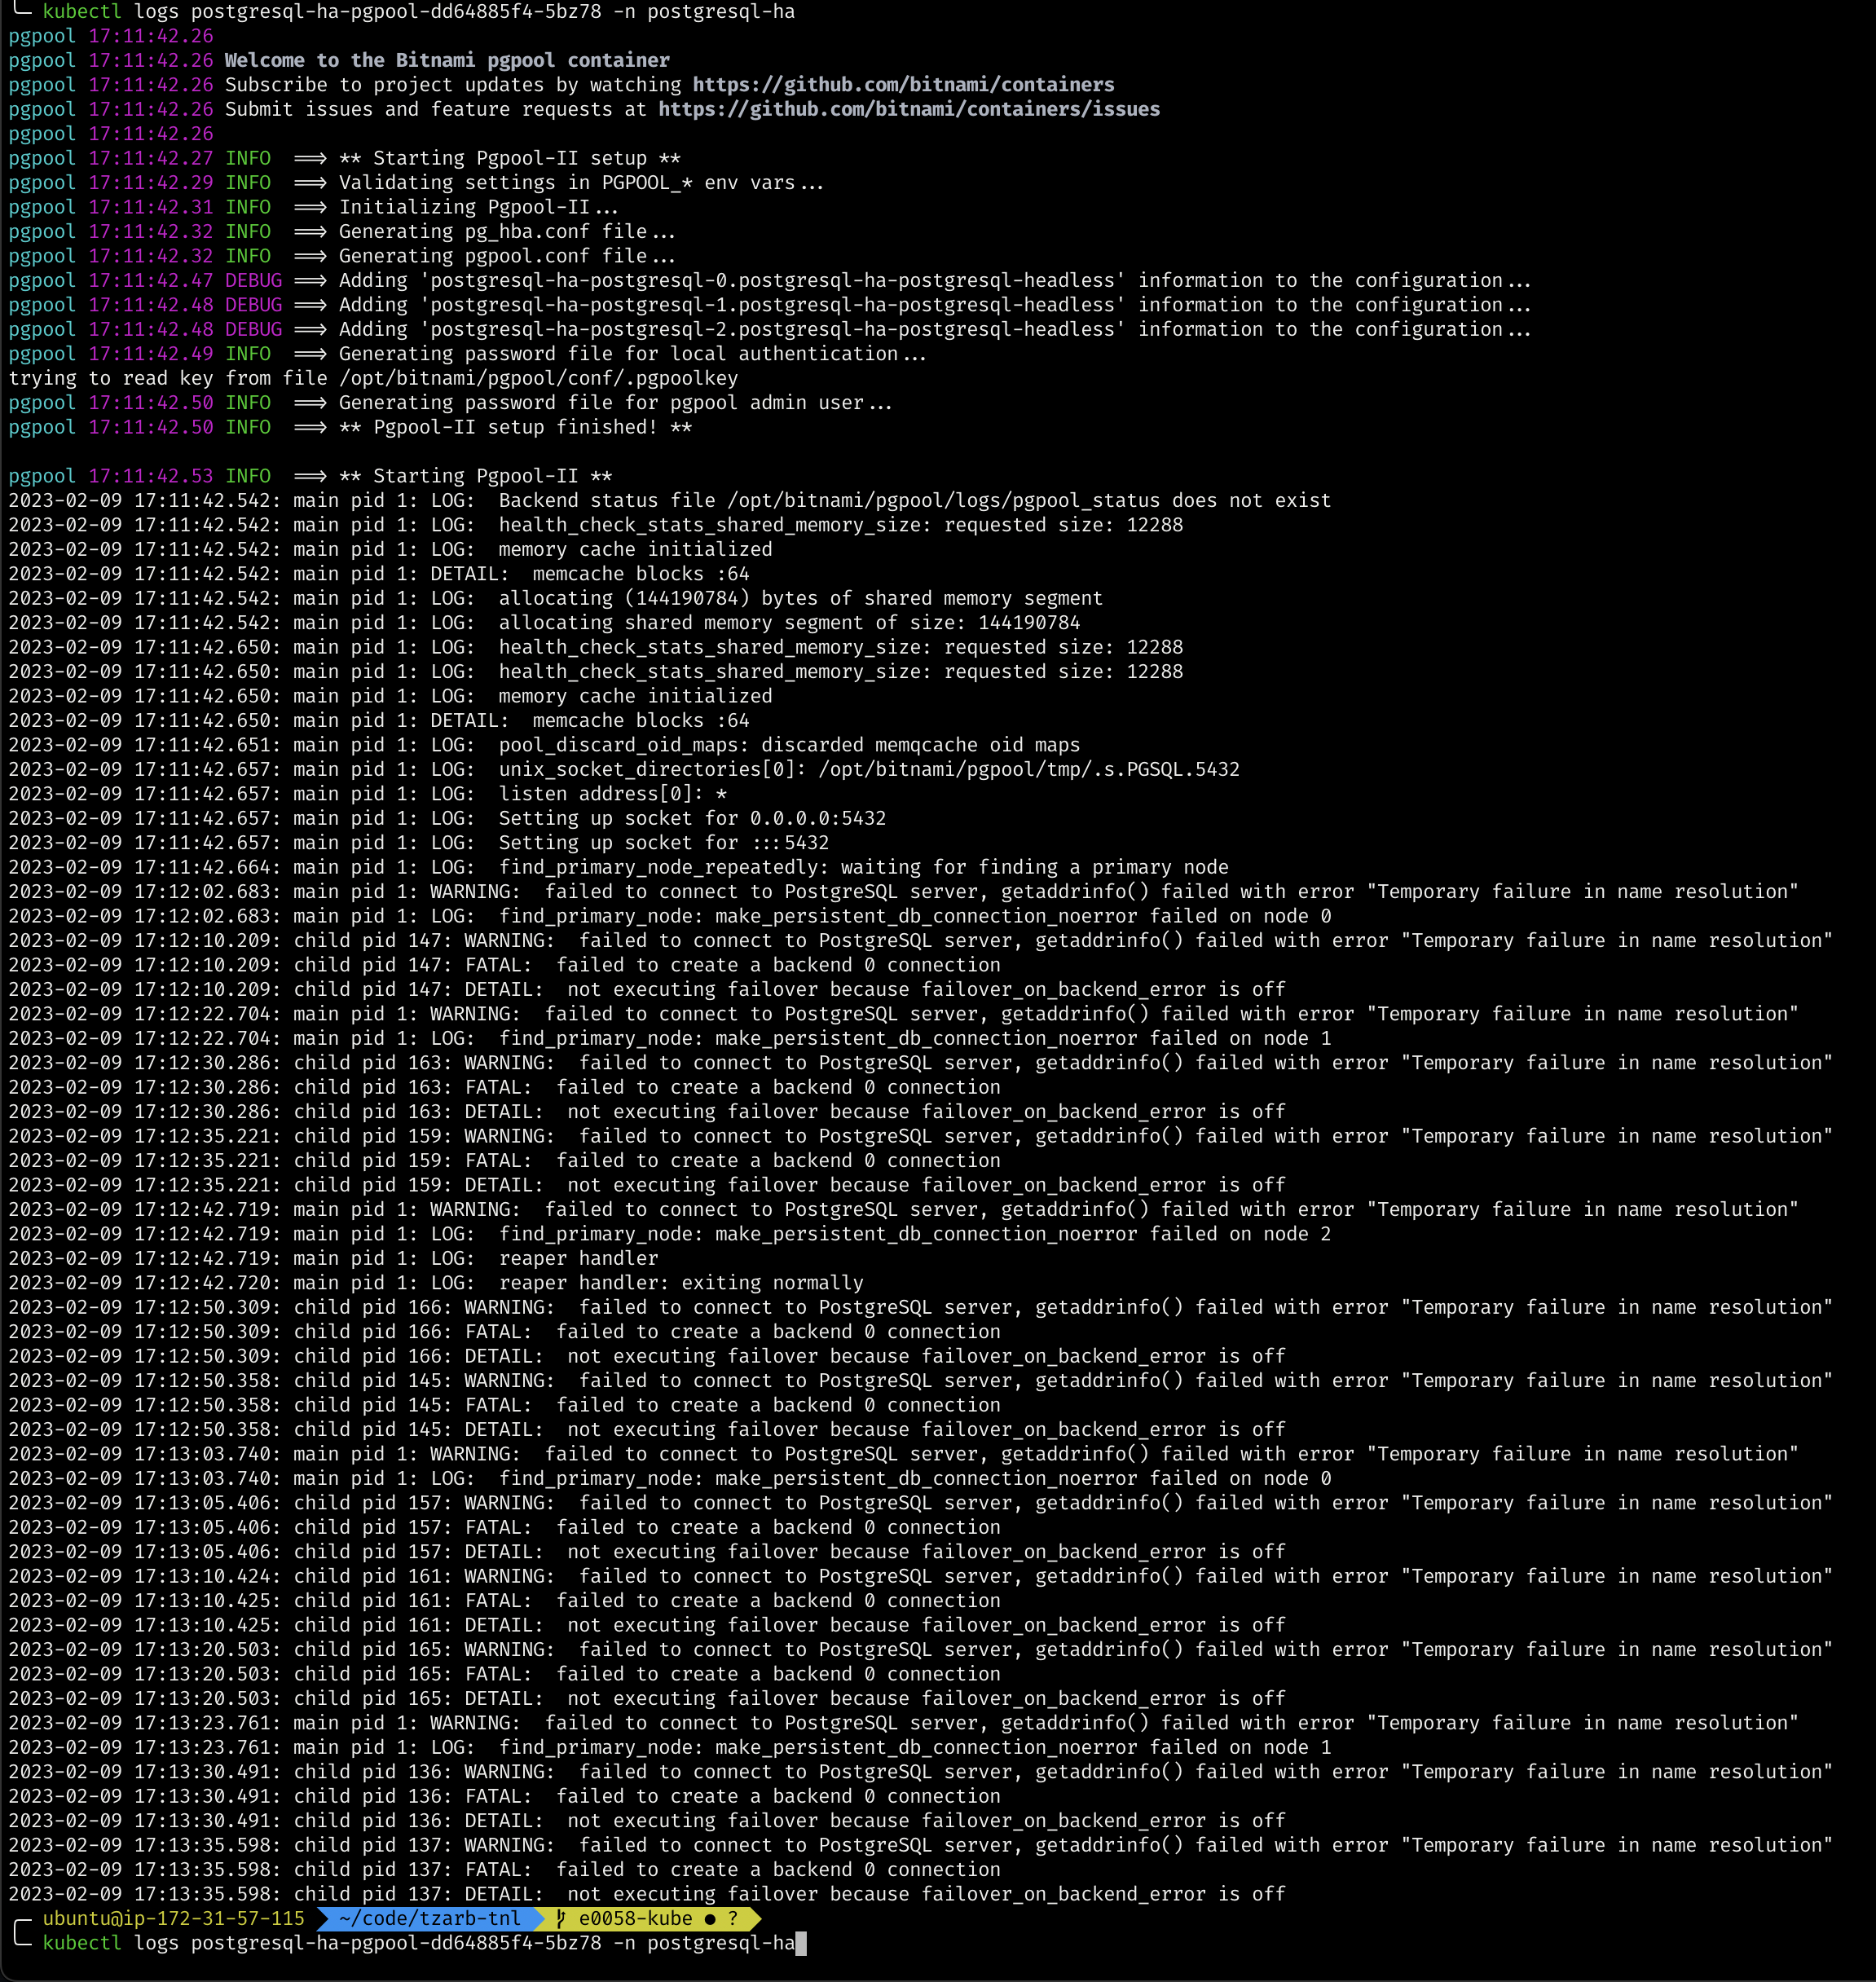
Task: Click the git branch icon in prompt
Action: [561, 1918]
